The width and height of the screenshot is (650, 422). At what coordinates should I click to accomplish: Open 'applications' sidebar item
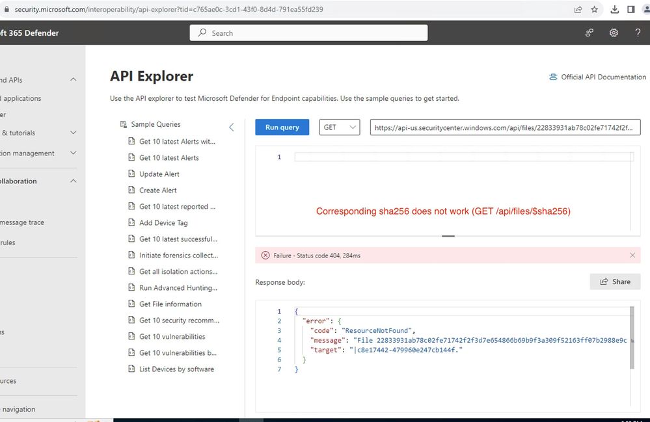pyautogui.click(x=21, y=99)
